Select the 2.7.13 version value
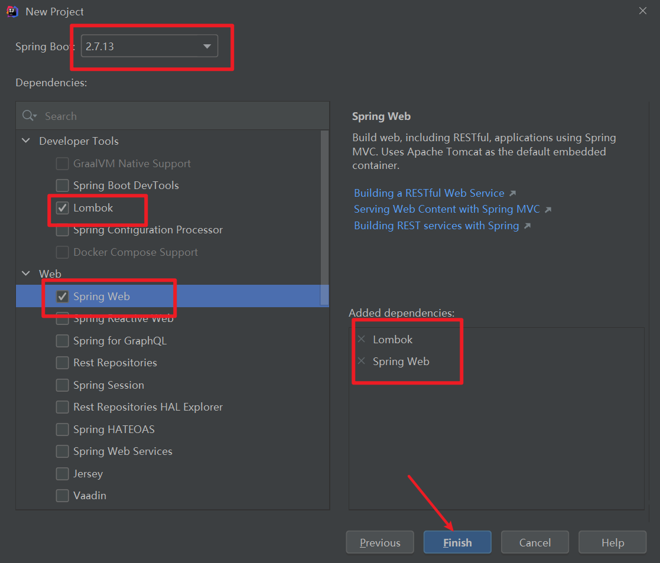Screen dimensions: 660x563 pyautogui.click(x=100, y=46)
